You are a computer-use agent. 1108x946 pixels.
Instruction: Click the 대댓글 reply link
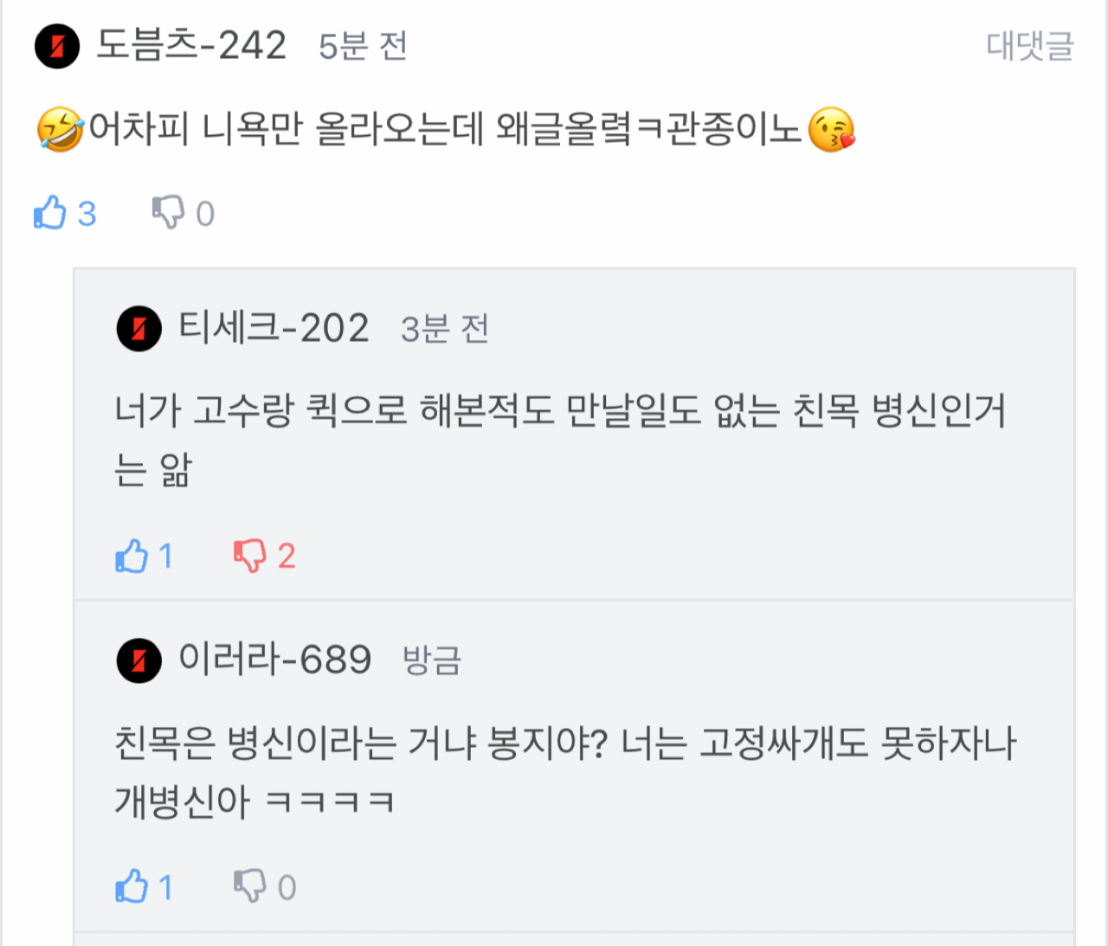[1029, 46]
